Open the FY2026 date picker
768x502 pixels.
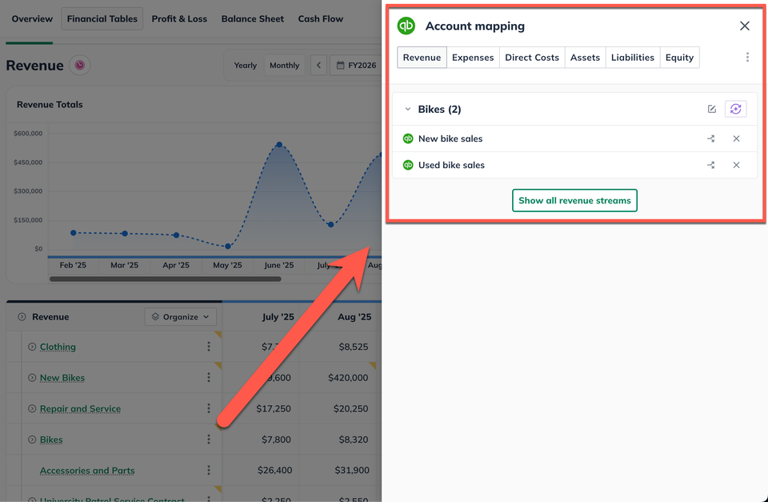pyautogui.click(x=356, y=65)
